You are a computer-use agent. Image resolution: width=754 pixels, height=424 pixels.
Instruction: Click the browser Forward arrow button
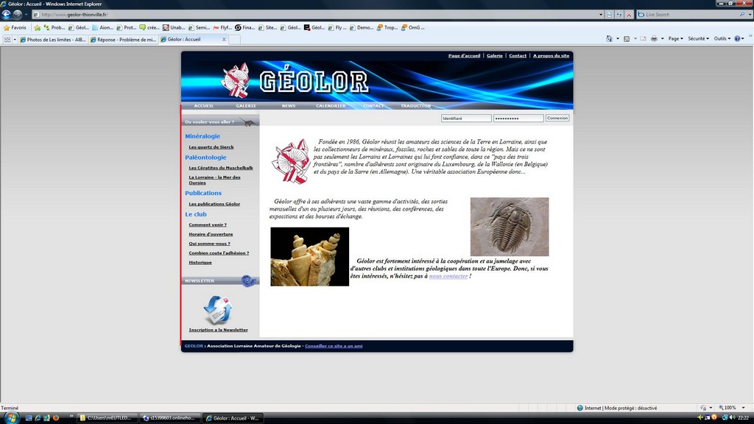pos(18,15)
